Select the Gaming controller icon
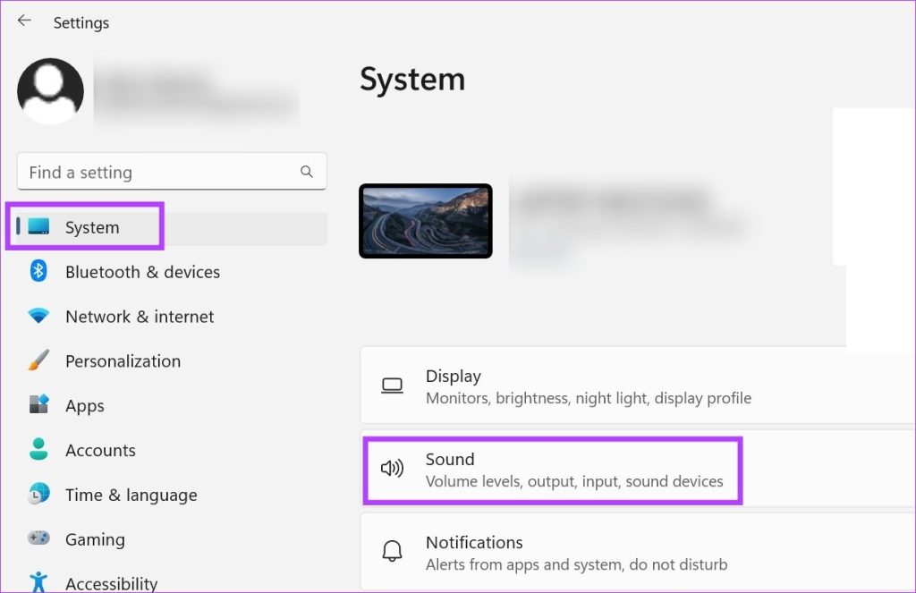 (39, 539)
